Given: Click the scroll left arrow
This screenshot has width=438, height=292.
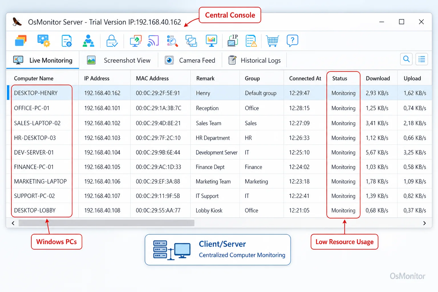Looking at the screenshot, I should click(x=13, y=223).
